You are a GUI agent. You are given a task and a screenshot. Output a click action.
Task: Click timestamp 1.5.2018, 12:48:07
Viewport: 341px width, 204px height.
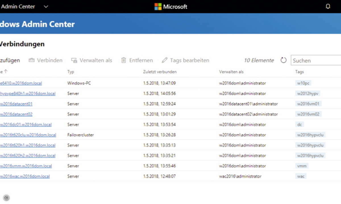159,176
